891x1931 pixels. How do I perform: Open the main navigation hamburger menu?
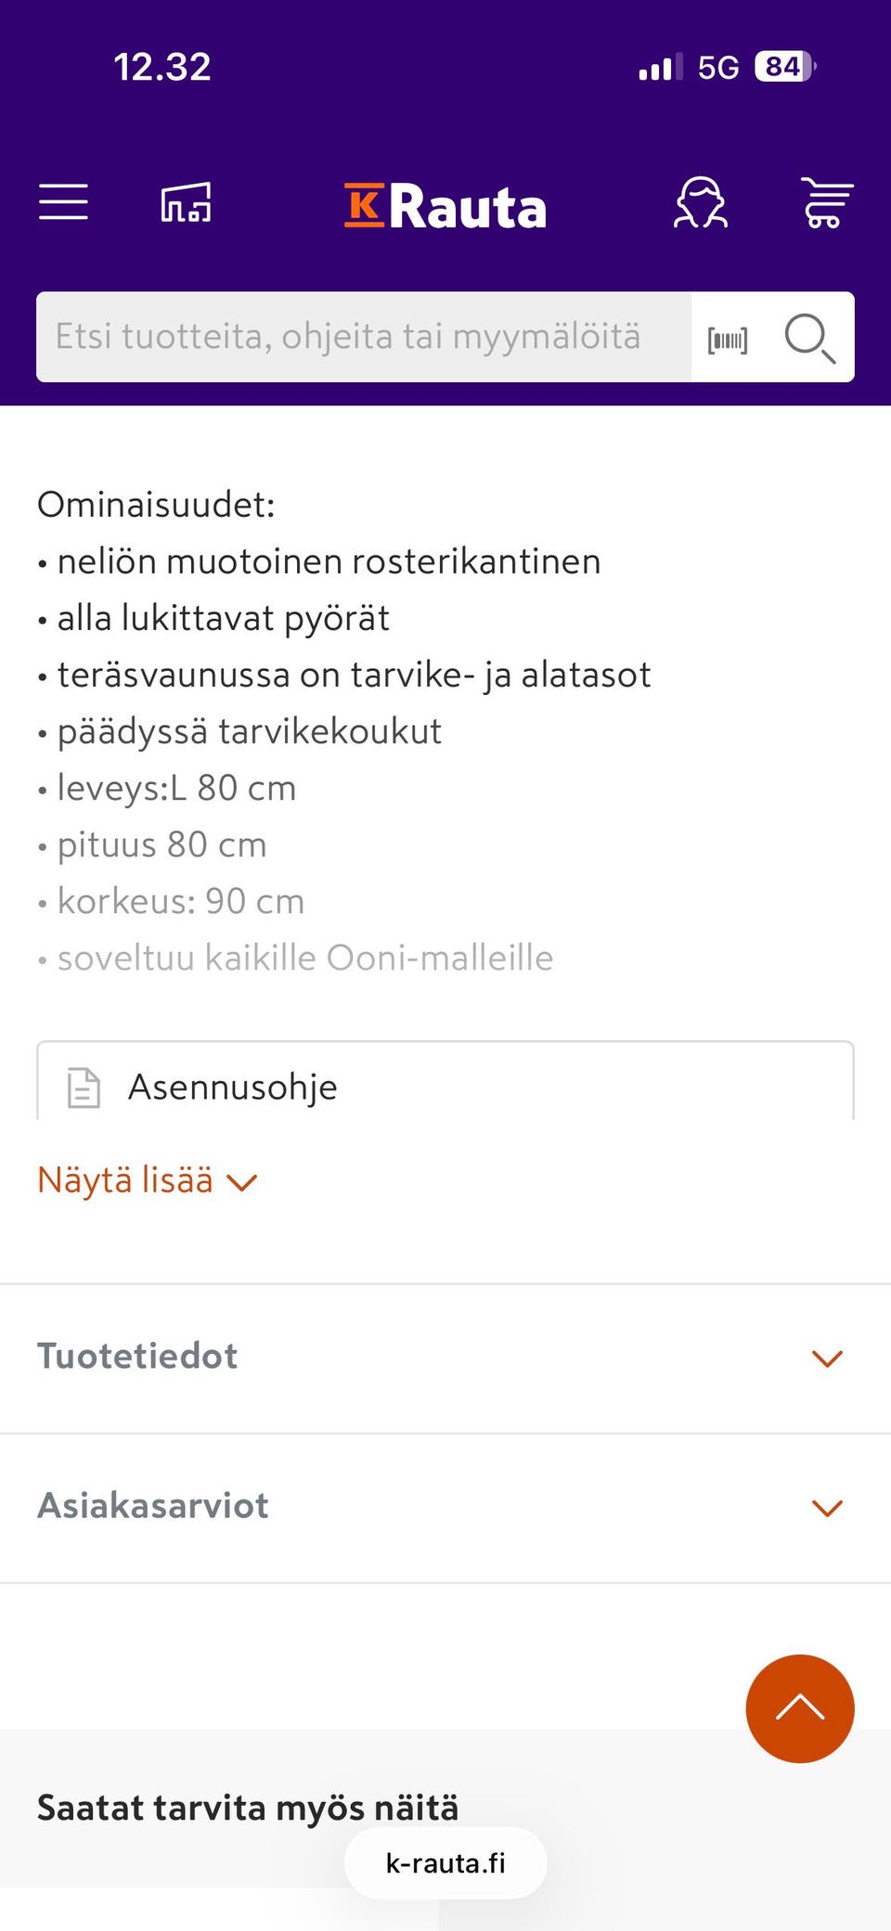pos(63,202)
